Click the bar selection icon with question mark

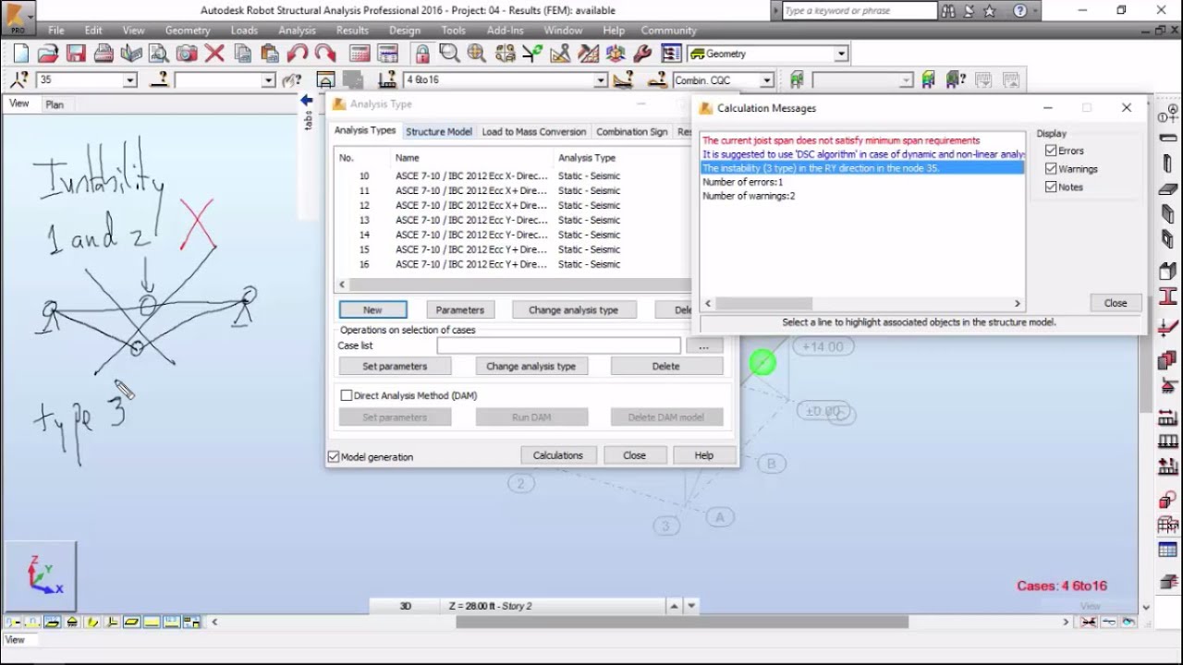160,79
